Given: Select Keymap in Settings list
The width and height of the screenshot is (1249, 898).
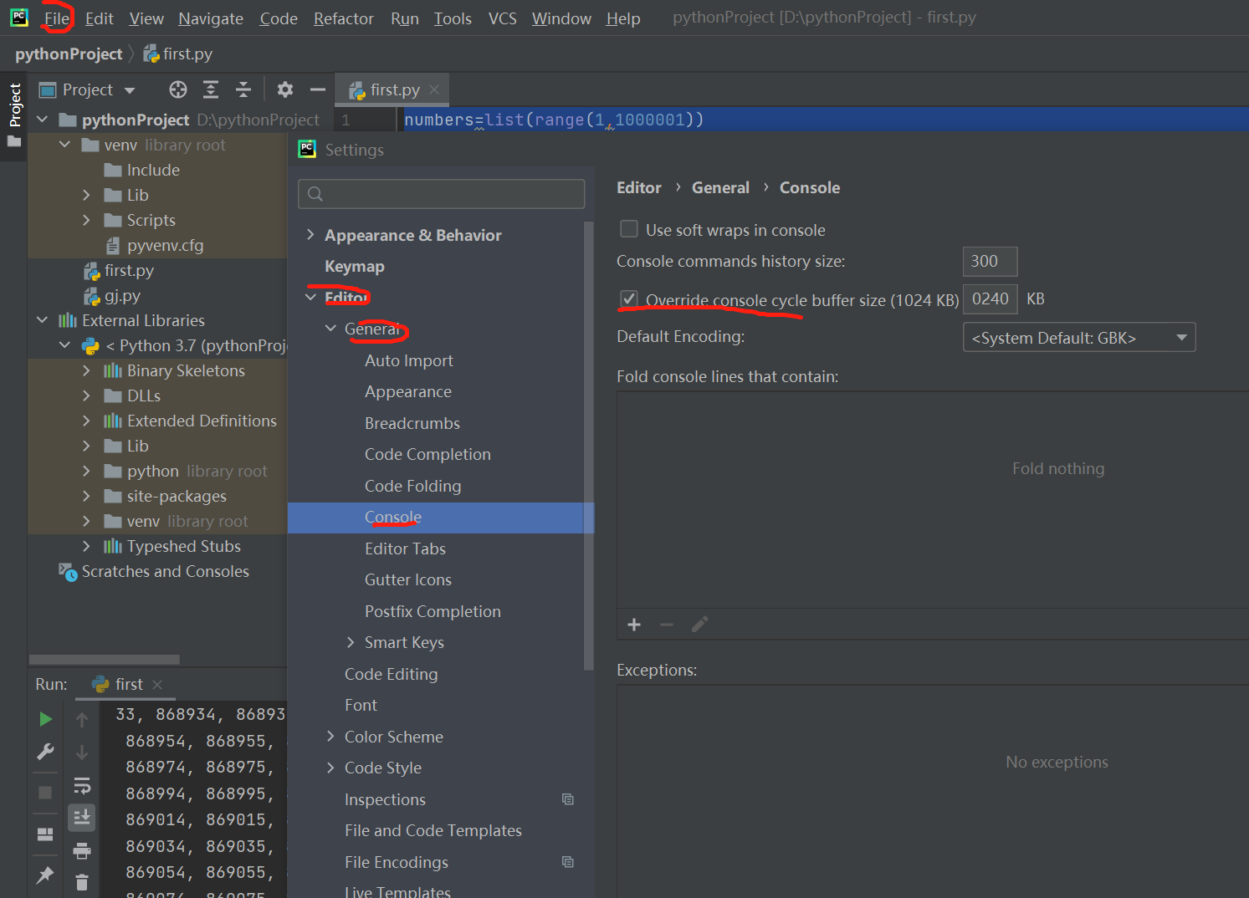Looking at the screenshot, I should [355, 266].
